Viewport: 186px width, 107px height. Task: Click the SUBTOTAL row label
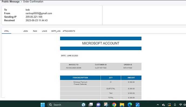(111, 88)
